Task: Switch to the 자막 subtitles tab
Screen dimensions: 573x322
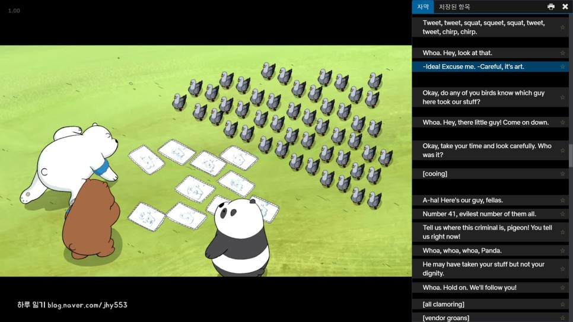Action: (423, 7)
